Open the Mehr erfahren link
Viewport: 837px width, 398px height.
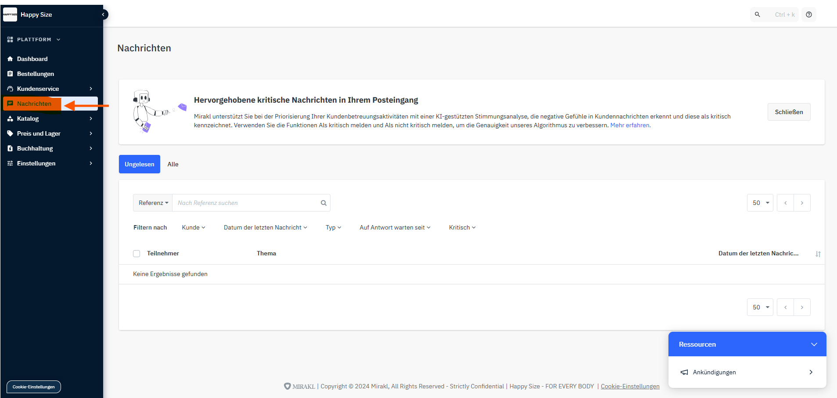click(x=629, y=125)
